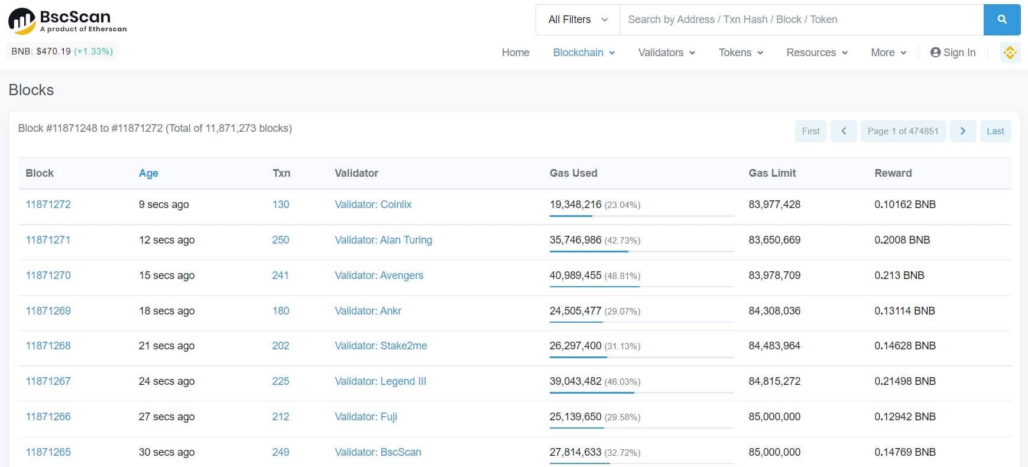Click gas used progress bar for 35,746,986

[642, 251]
